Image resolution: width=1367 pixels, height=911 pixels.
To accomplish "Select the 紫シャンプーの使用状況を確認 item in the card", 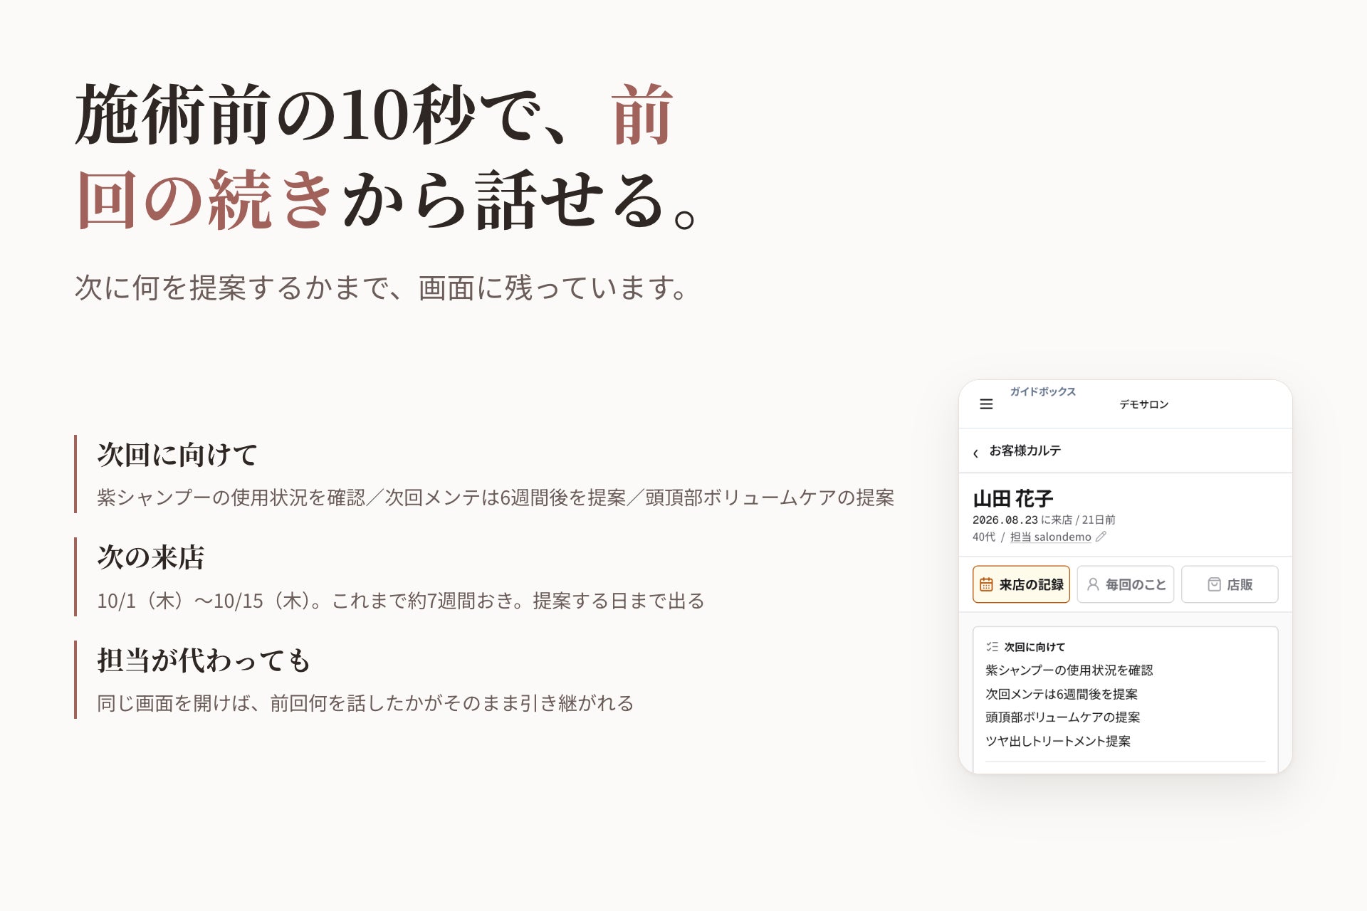I will (x=1069, y=670).
